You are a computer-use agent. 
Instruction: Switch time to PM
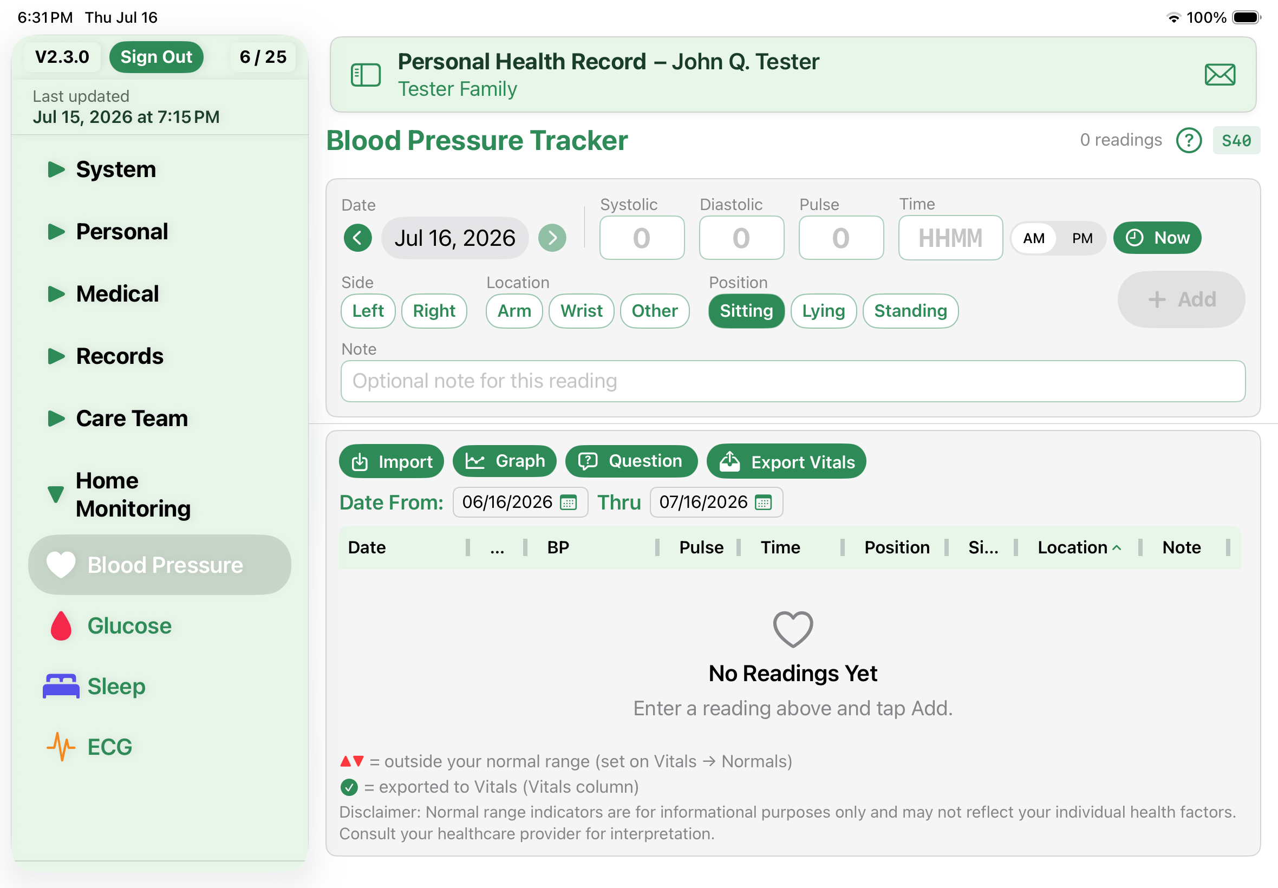pyautogui.click(x=1082, y=238)
